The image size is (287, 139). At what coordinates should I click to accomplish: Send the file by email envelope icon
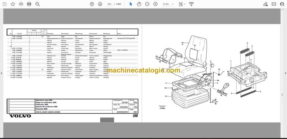[274, 4]
